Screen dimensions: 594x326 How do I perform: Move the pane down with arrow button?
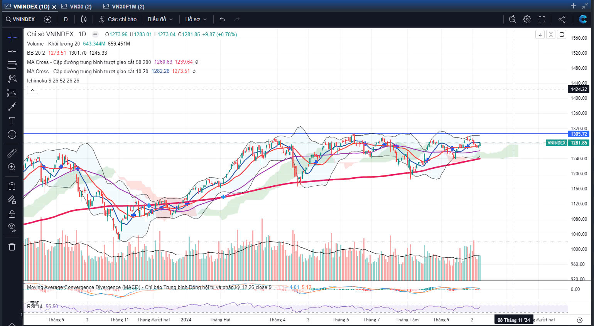coord(540,34)
